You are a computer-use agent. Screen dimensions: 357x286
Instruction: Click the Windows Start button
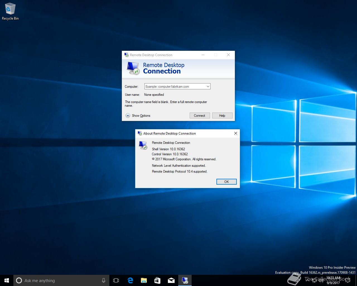(x=7, y=280)
